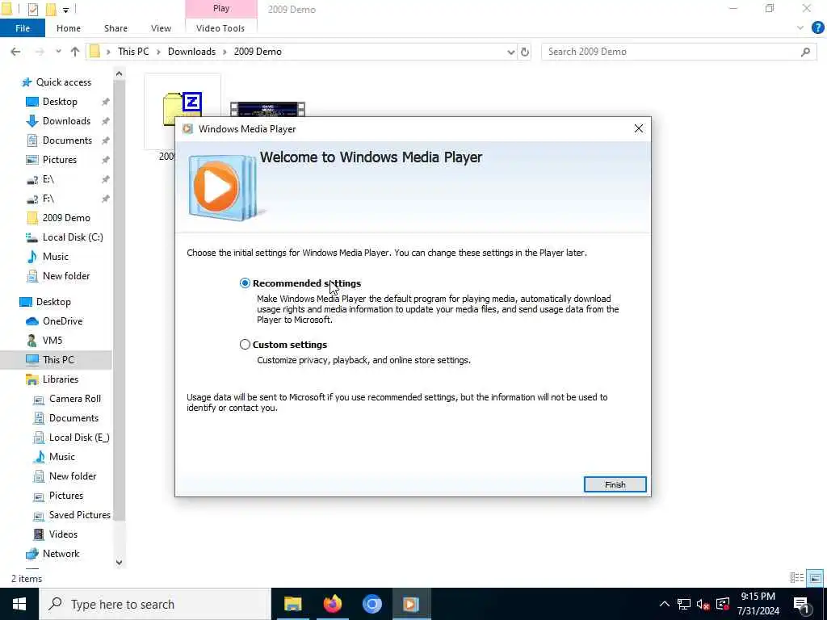The width and height of the screenshot is (827, 620).
Task: Select Network in the navigation pane
Action: tap(61, 554)
